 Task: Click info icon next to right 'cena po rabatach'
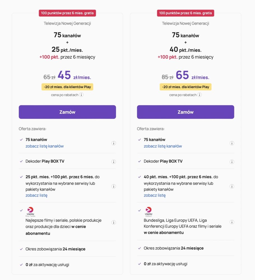(200, 95)
